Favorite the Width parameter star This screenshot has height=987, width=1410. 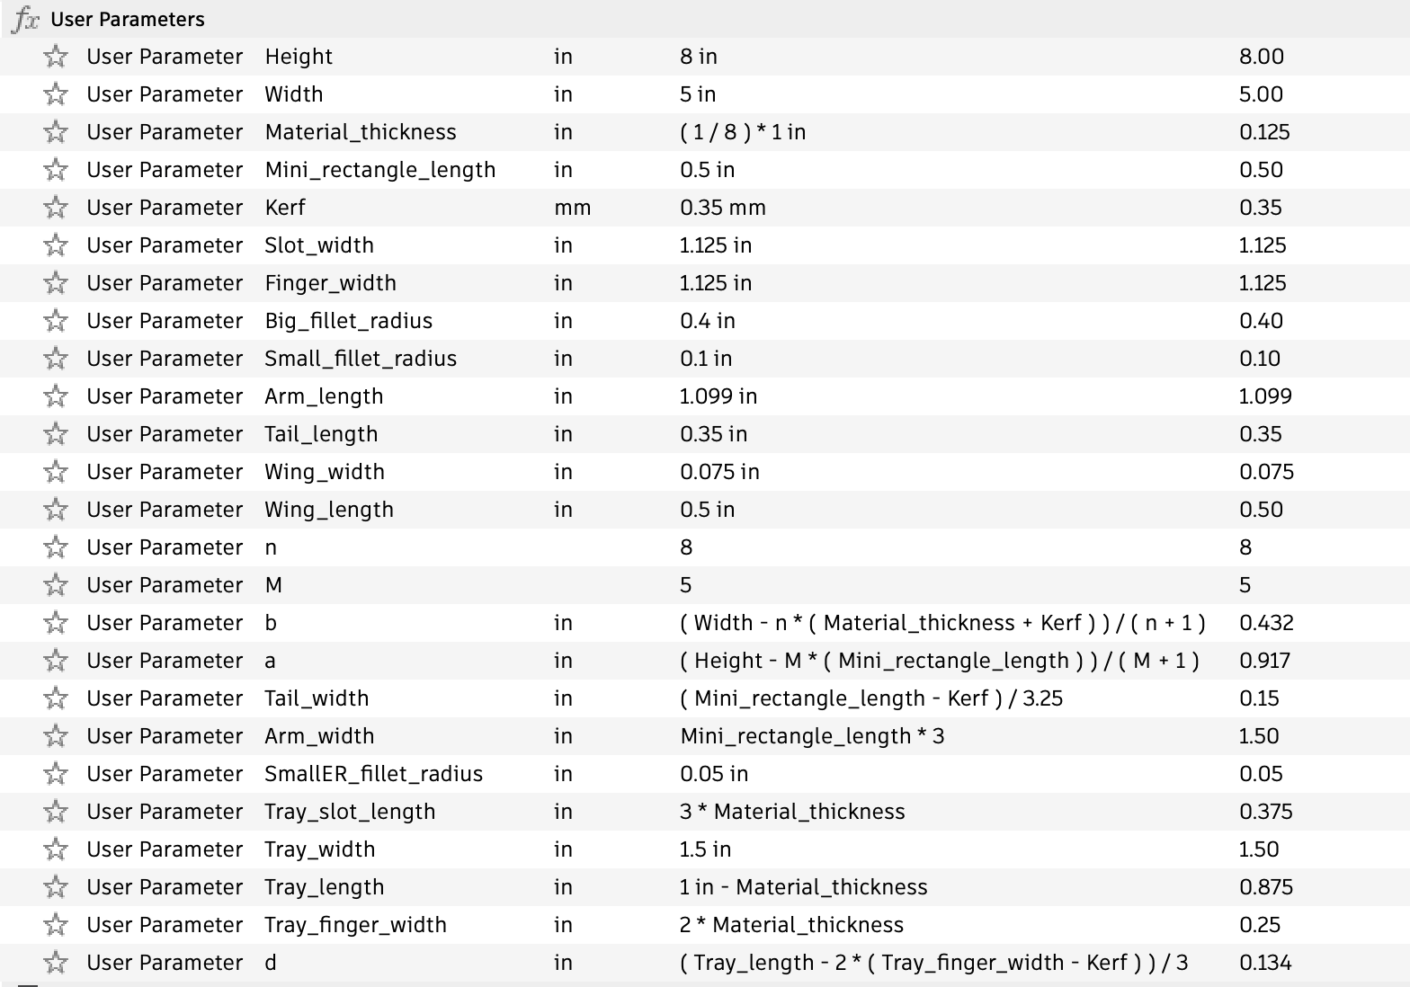pyautogui.click(x=56, y=94)
